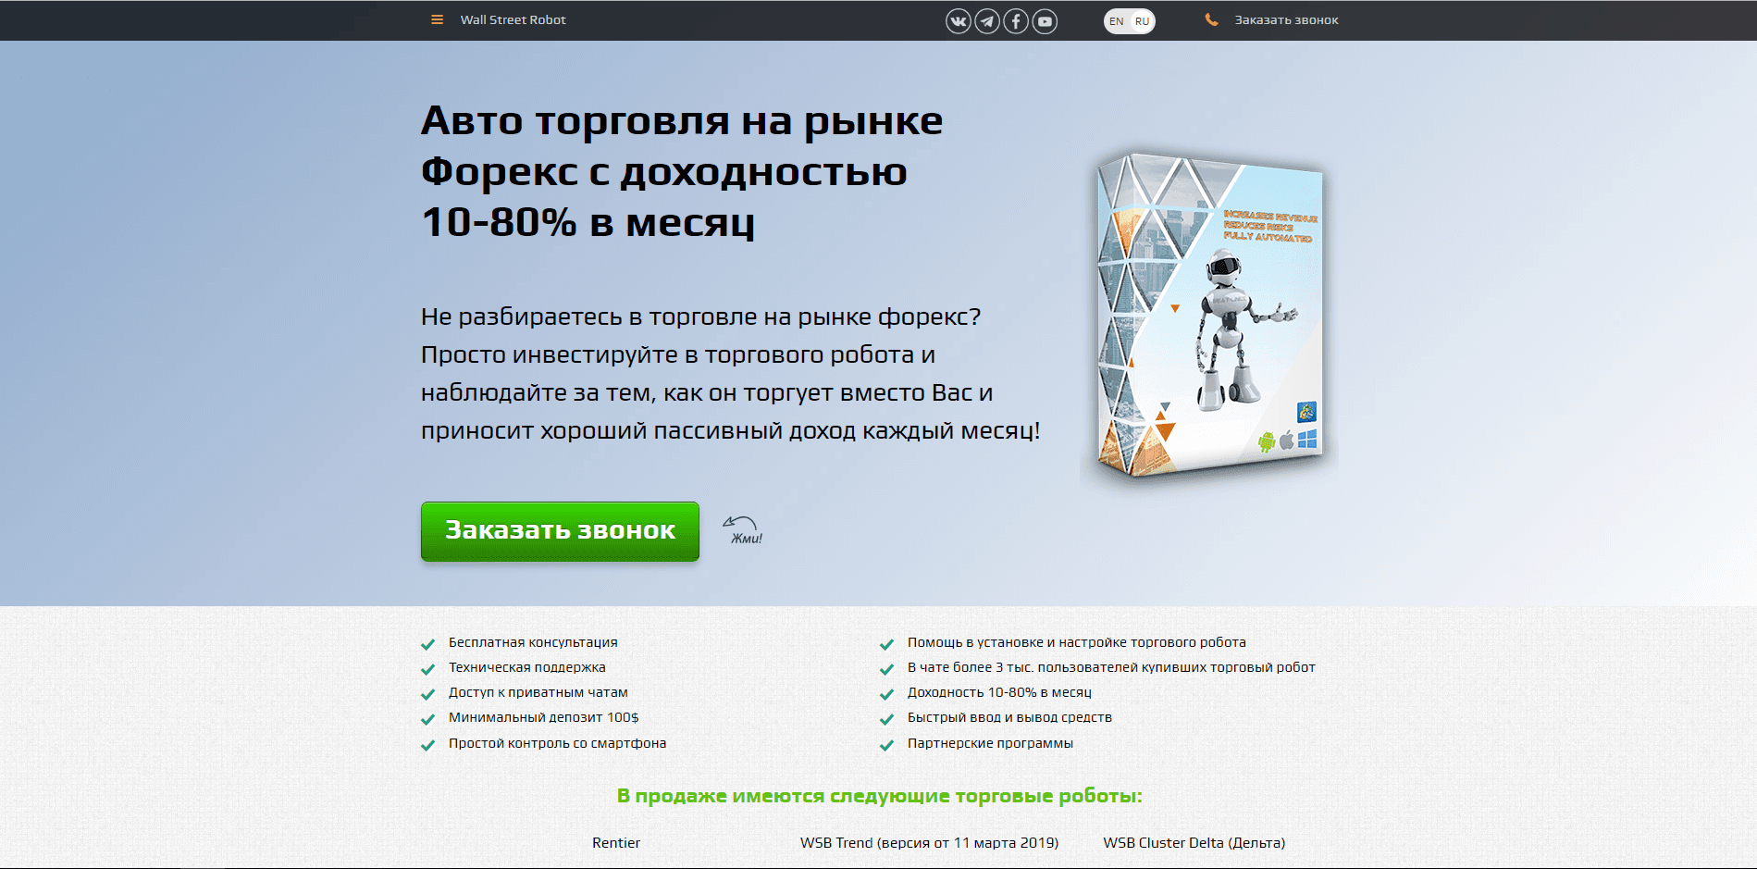Select the Android icon on the product box
Image resolution: width=1757 pixels, height=869 pixels.
[x=1267, y=441]
